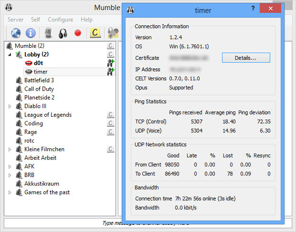Click channel icon of Battlefield 3
This screenshot has height=232, width=296.
point(19,80)
